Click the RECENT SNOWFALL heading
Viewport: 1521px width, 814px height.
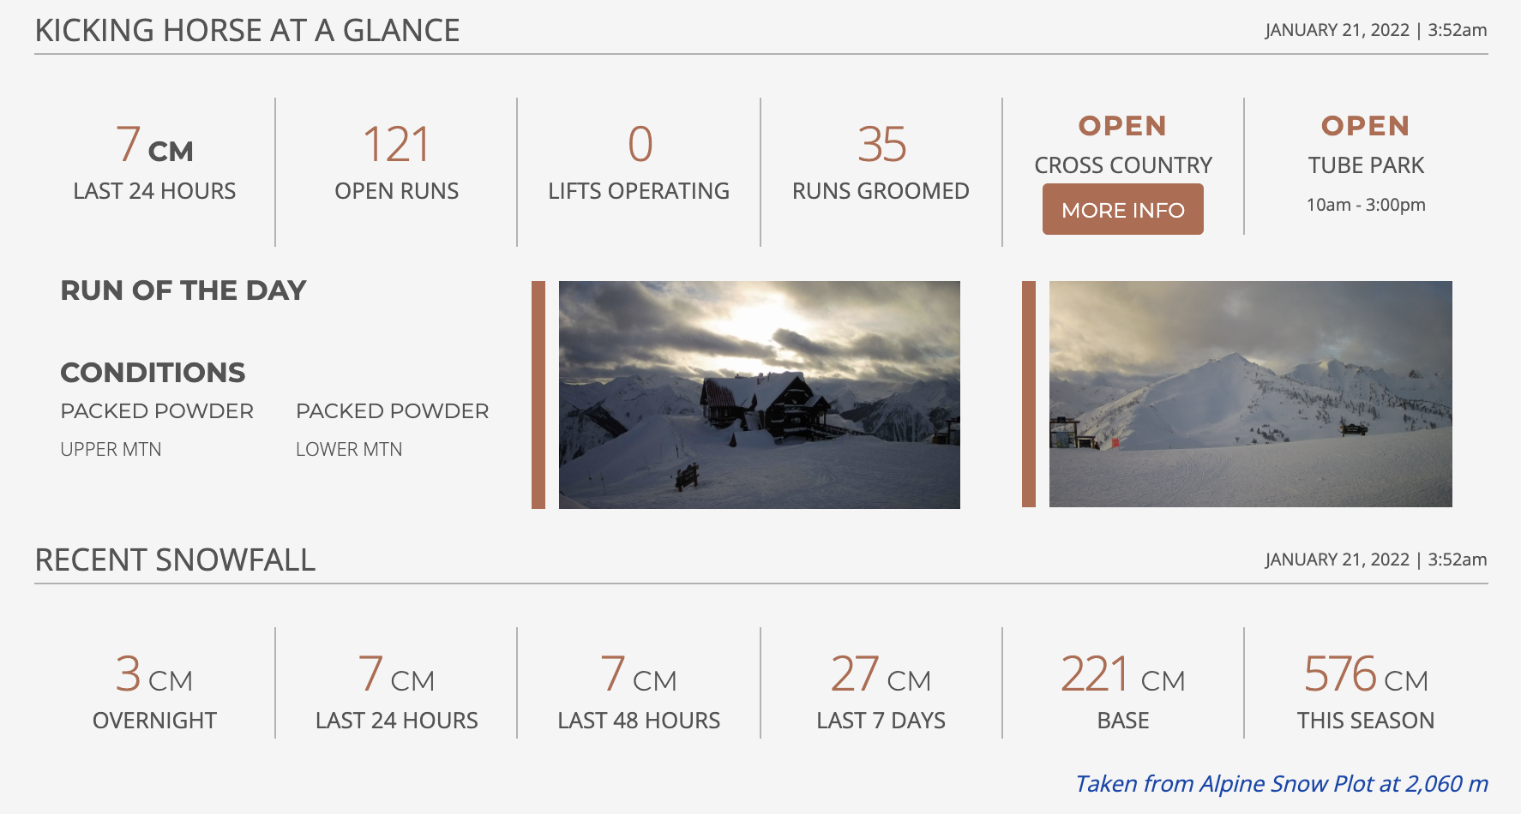[x=175, y=560]
